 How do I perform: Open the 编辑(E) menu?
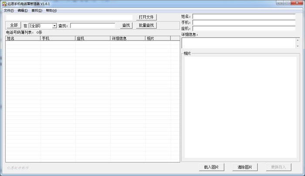23,10
